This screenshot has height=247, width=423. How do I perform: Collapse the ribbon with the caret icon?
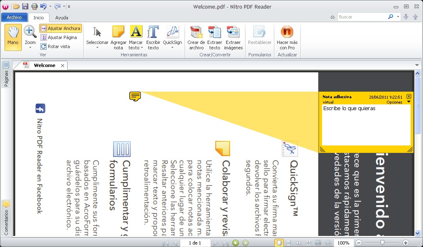click(332, 17)
